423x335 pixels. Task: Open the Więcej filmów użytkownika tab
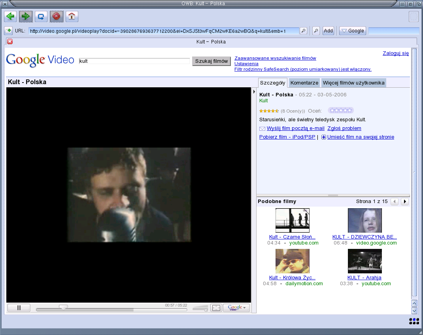[x=354, y=83]
